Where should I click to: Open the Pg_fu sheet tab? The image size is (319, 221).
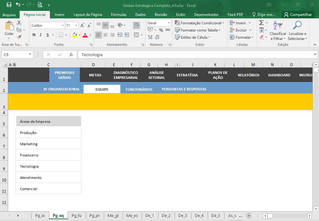point(76,215)
